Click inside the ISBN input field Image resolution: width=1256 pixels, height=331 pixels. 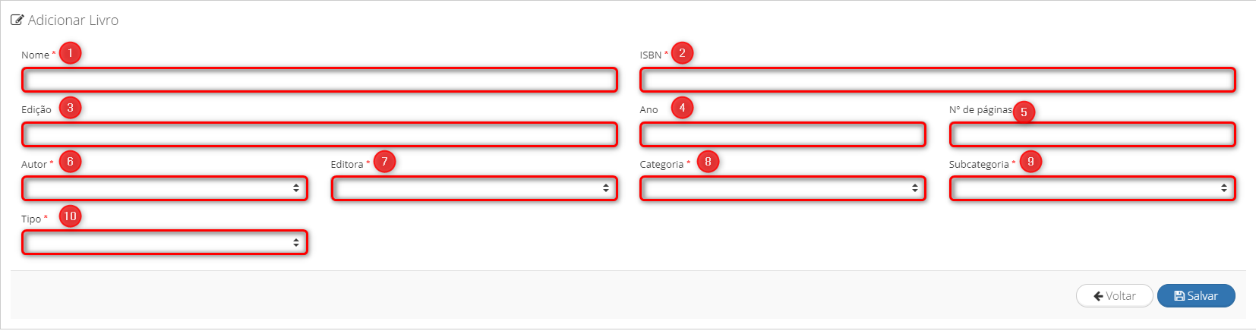(938, 80)
